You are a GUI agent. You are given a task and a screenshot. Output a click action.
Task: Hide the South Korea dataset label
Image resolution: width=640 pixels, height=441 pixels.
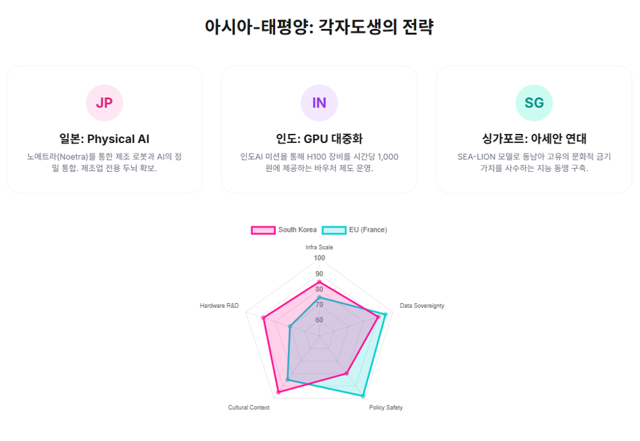click(297, 230)
